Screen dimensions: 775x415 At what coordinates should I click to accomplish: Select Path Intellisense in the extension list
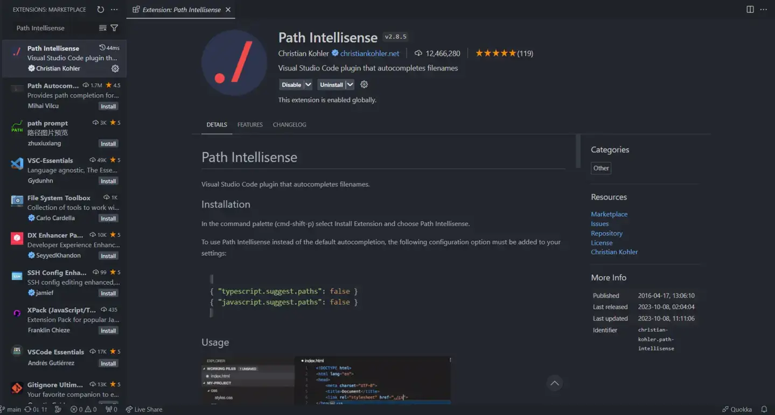[x=65, y=58]
